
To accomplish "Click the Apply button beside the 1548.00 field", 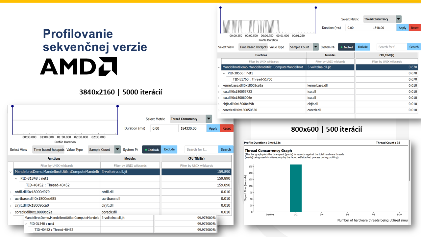I will click(x=402, y=28).
